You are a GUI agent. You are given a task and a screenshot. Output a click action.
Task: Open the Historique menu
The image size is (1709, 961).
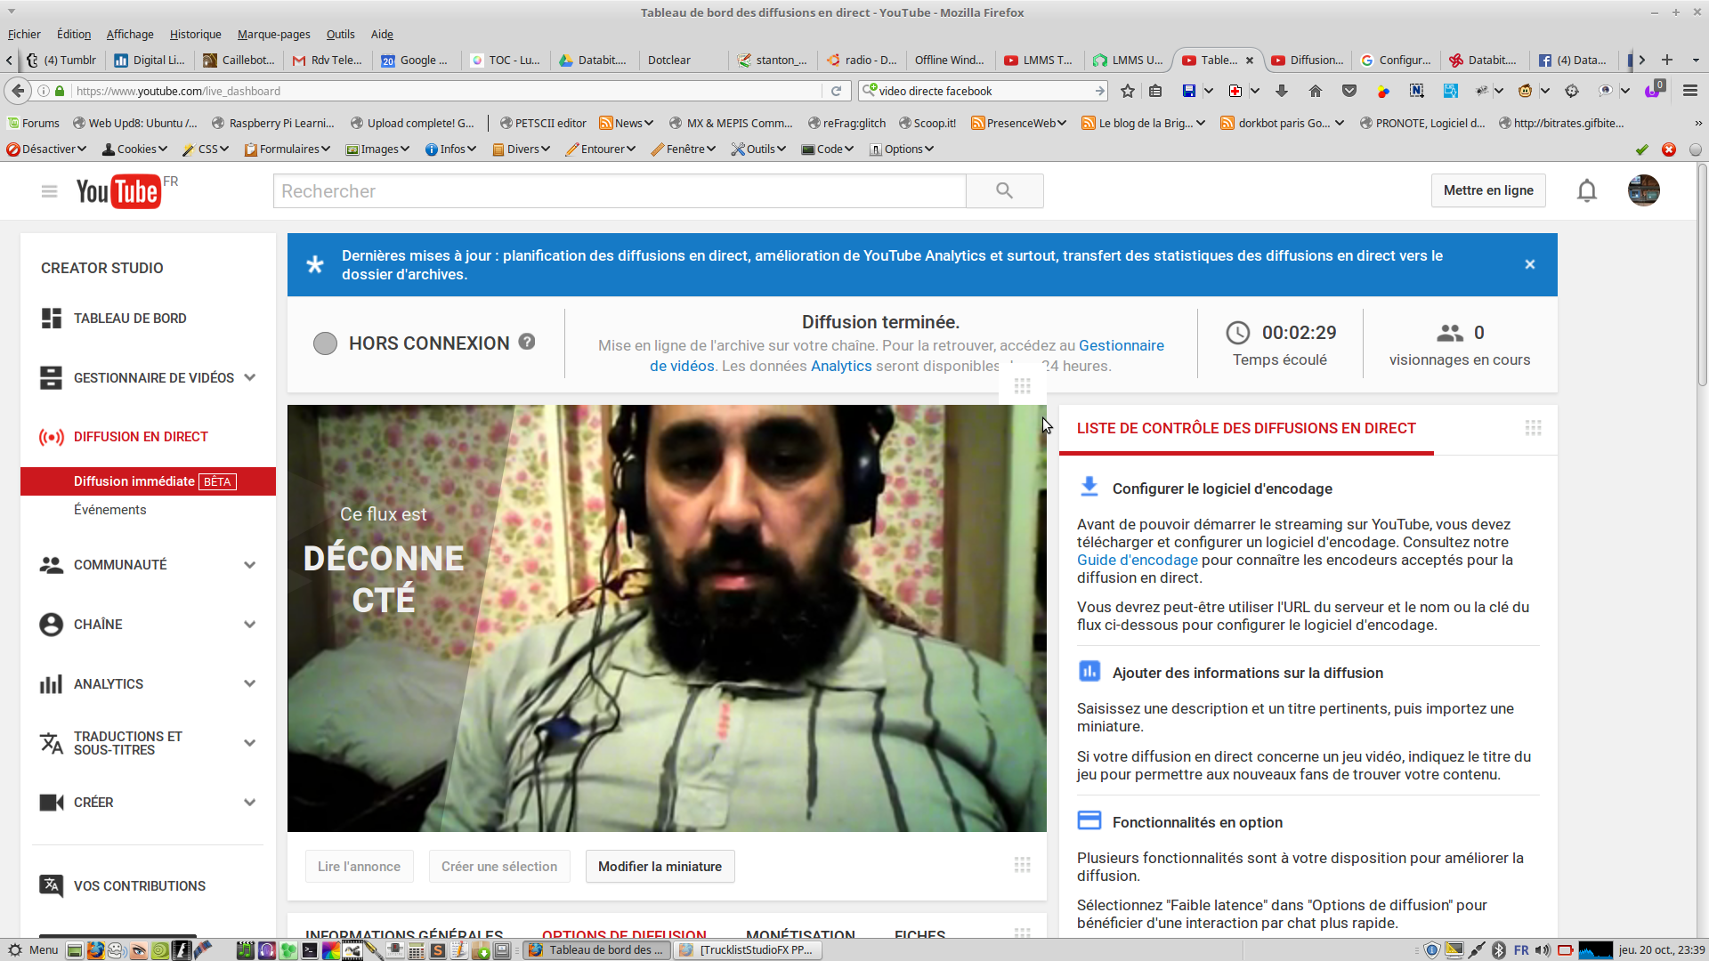tap(195, 34)
